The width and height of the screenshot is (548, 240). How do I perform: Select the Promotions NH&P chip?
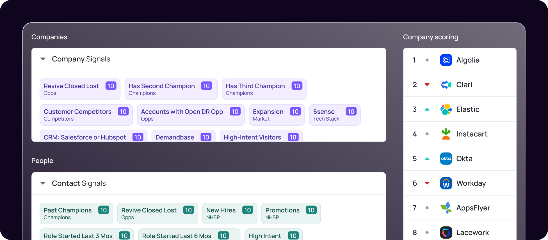291,213
